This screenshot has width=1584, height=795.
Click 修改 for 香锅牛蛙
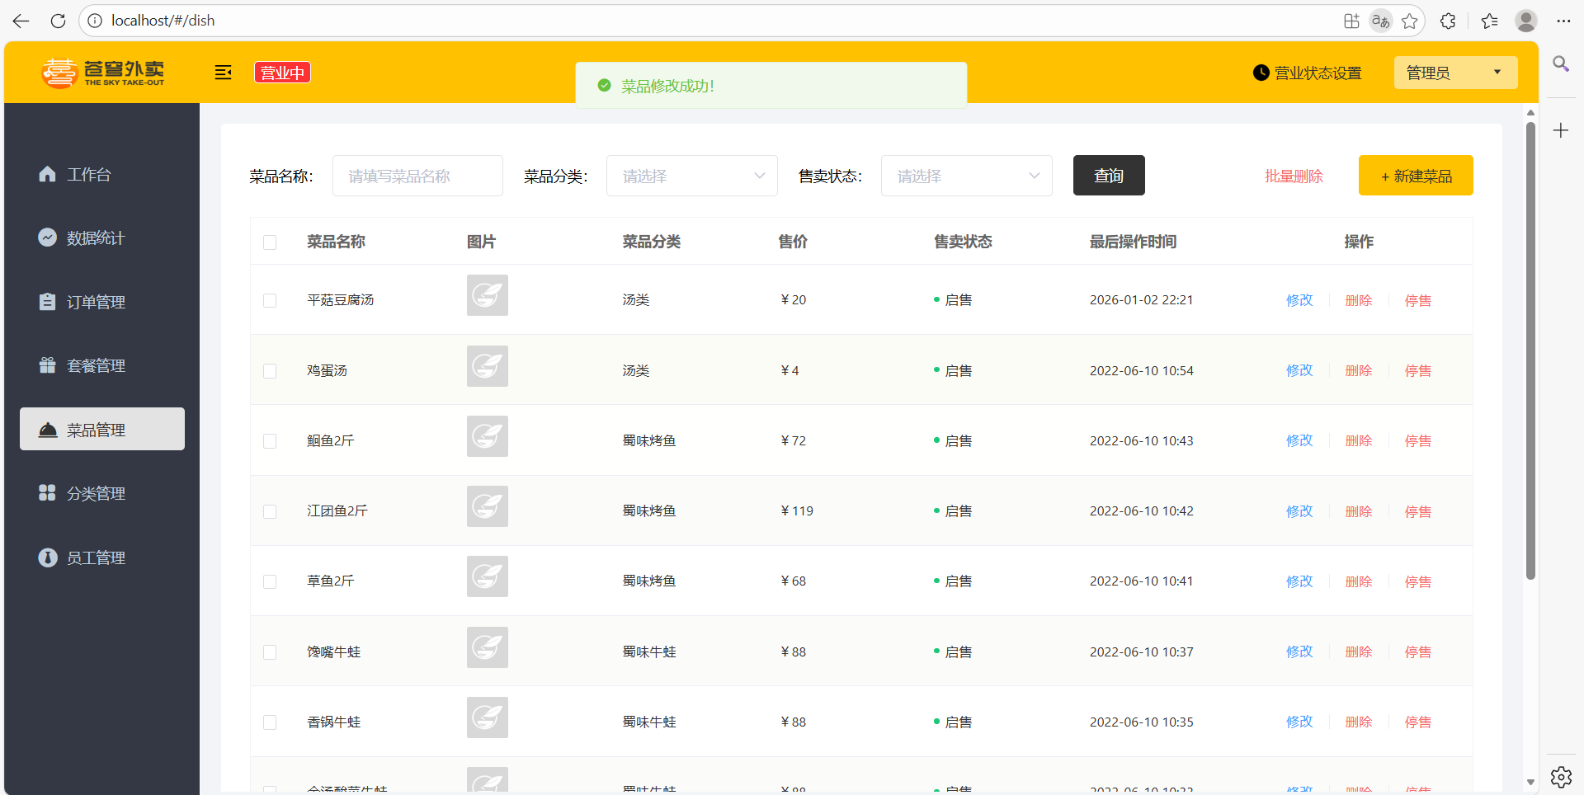[1299, 722]
